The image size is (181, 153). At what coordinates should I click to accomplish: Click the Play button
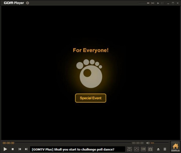[5, 149]
